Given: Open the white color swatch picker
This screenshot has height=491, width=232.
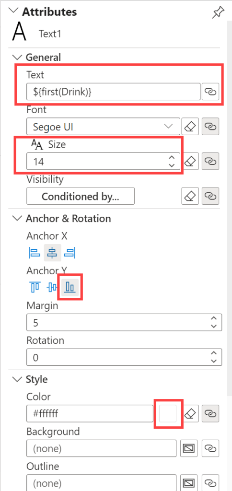Looking at the screenshot, I should point(168,414).
